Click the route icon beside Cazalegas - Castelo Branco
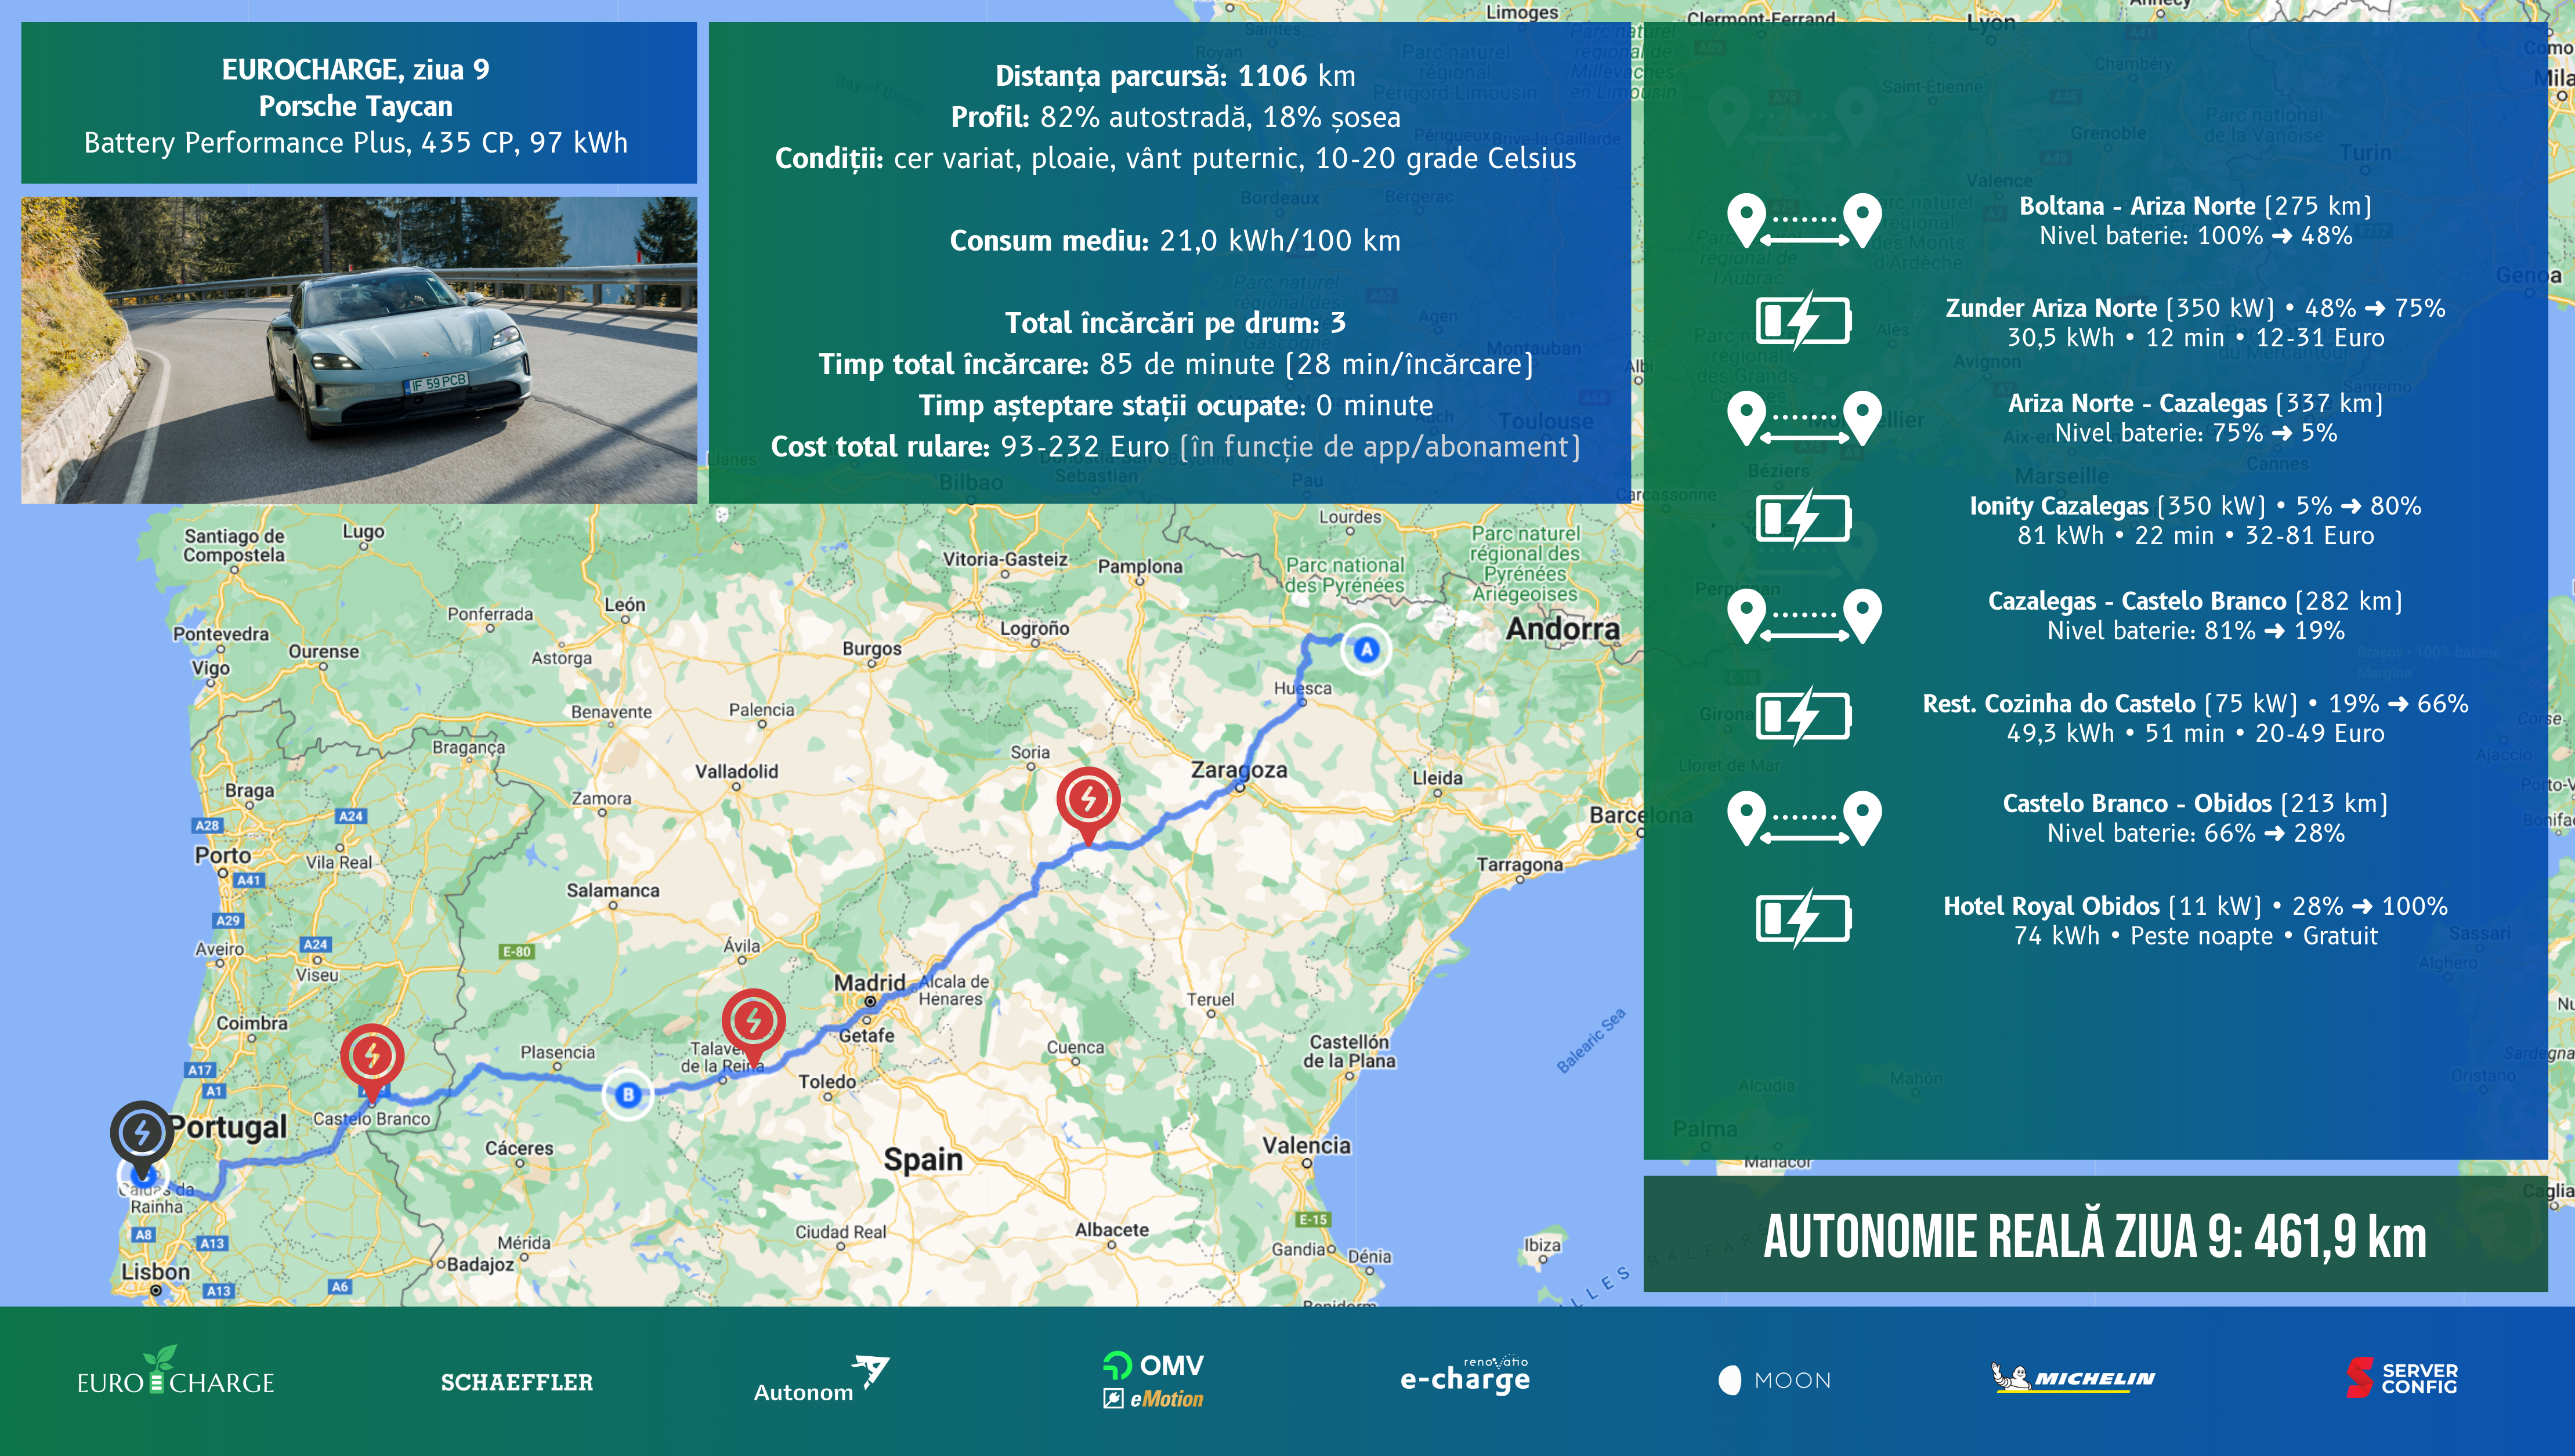 point(1804,616)
